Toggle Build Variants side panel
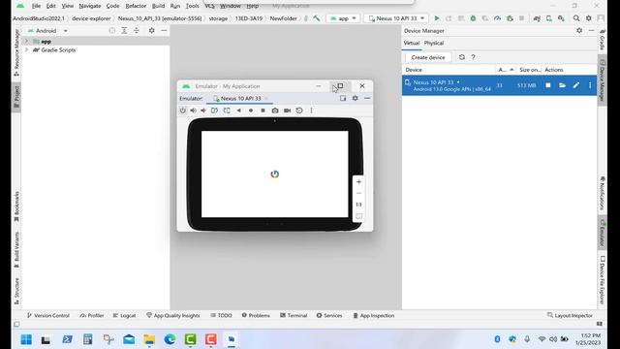 coord(16,249)
